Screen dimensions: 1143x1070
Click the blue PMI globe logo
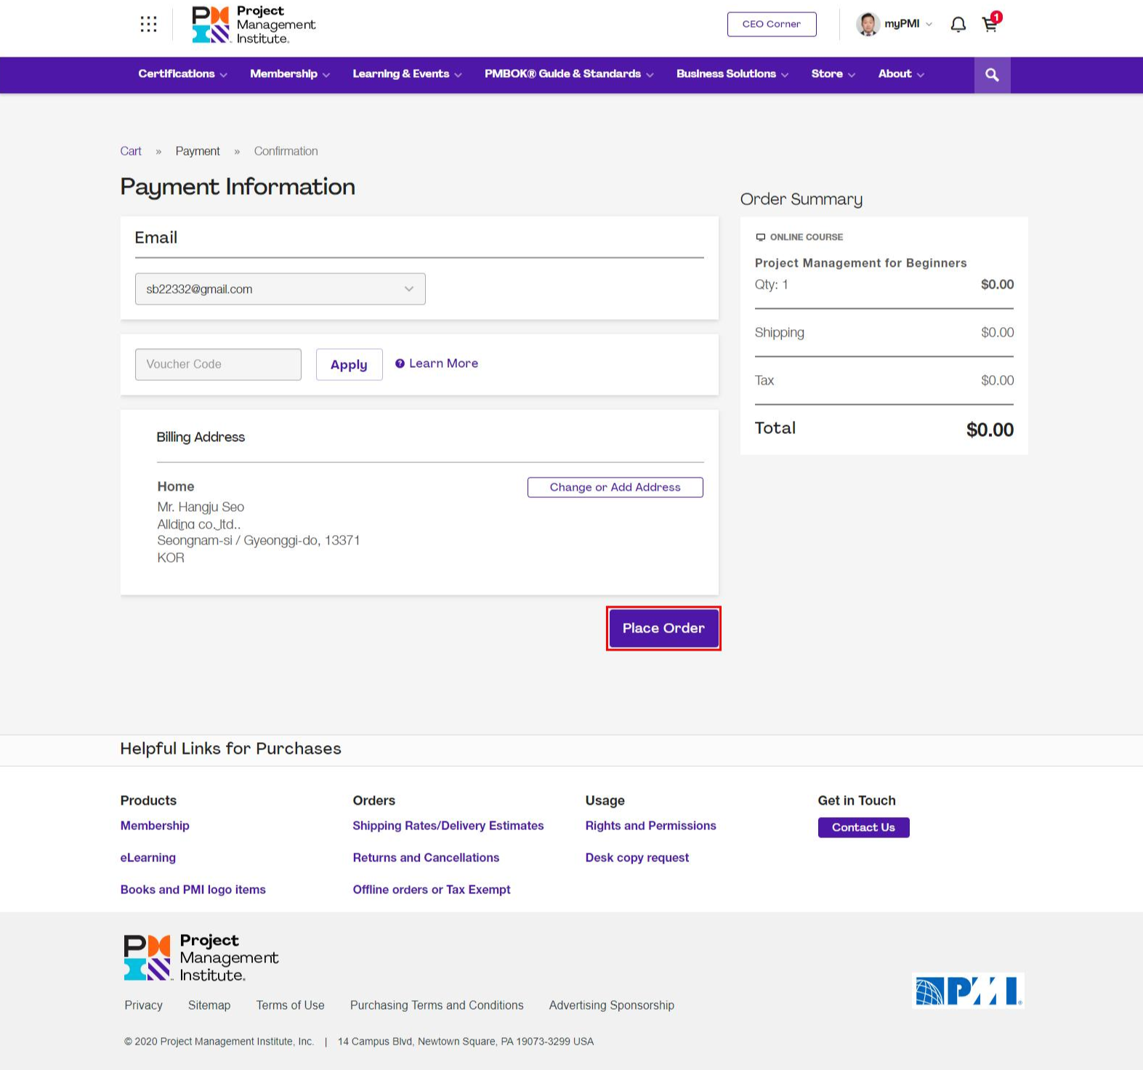[x=968, y=991]
